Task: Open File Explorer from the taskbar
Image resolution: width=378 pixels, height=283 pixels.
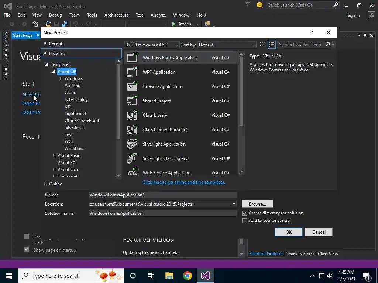Action: click(169, 276)
